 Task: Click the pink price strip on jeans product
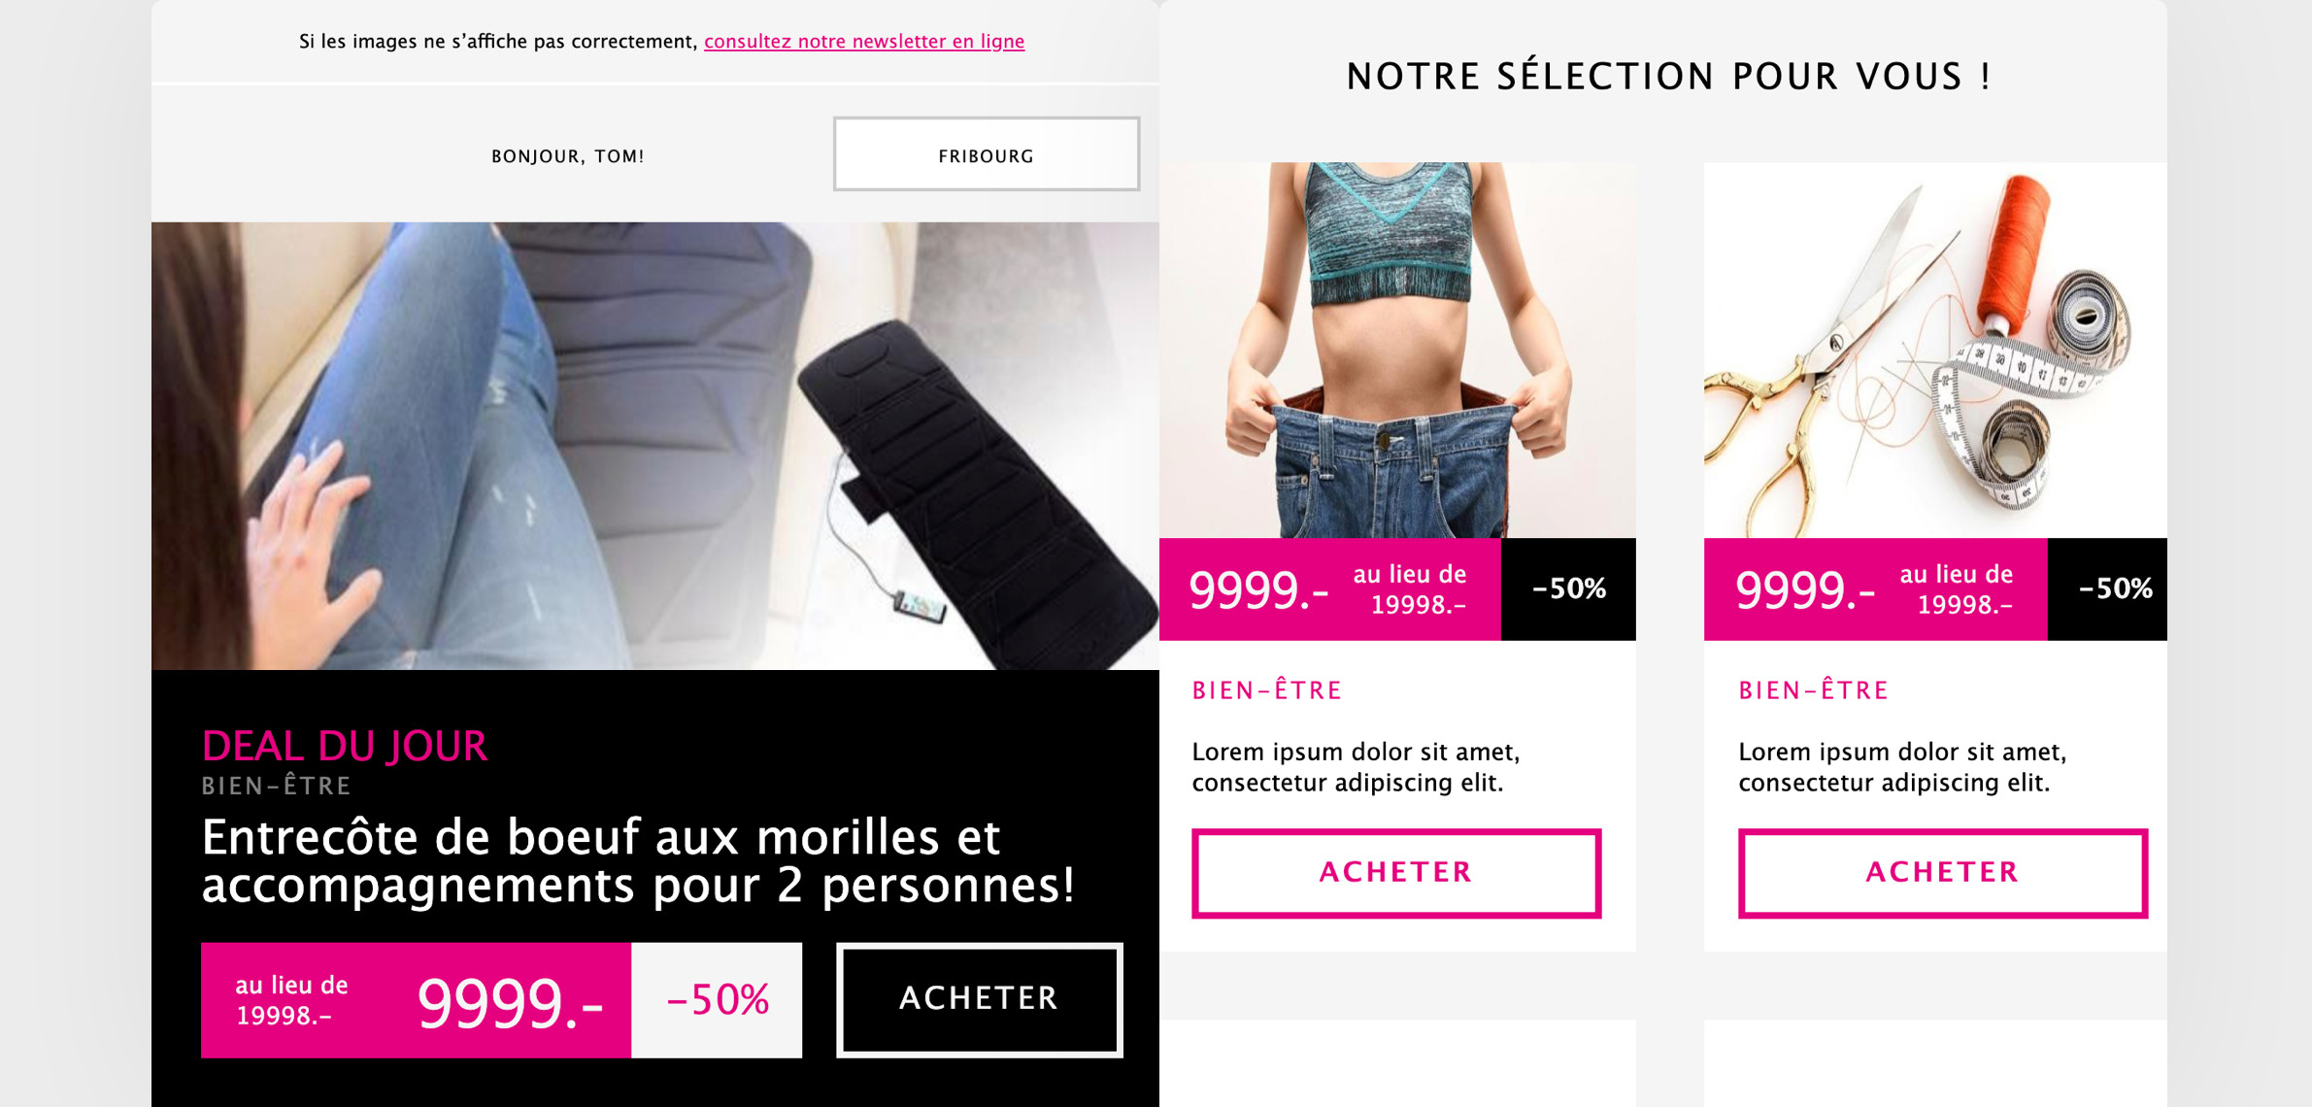1330,589
